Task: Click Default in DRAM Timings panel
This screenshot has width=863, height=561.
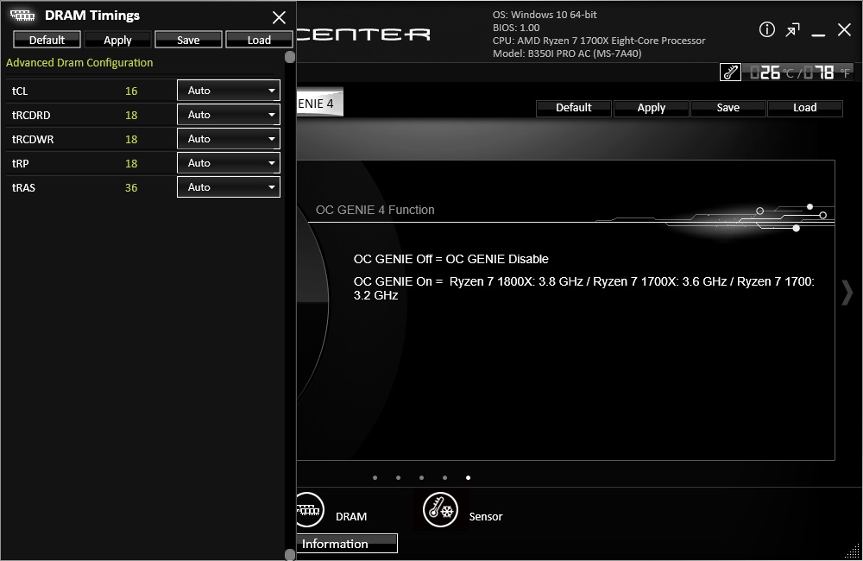Action: (47, 40)
